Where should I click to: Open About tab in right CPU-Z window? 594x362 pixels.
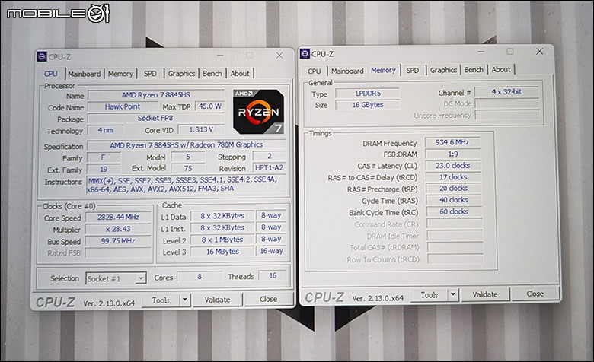(x=501, y=70)
